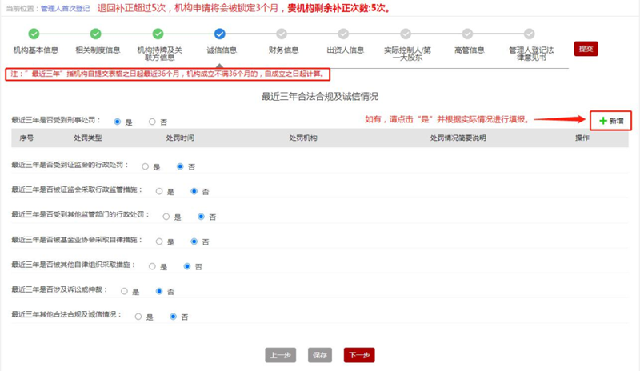Select 否 for 最近三年是否受到刑事处罚
The width and height of the screenshot is (640, 371).
coord(153,122)
